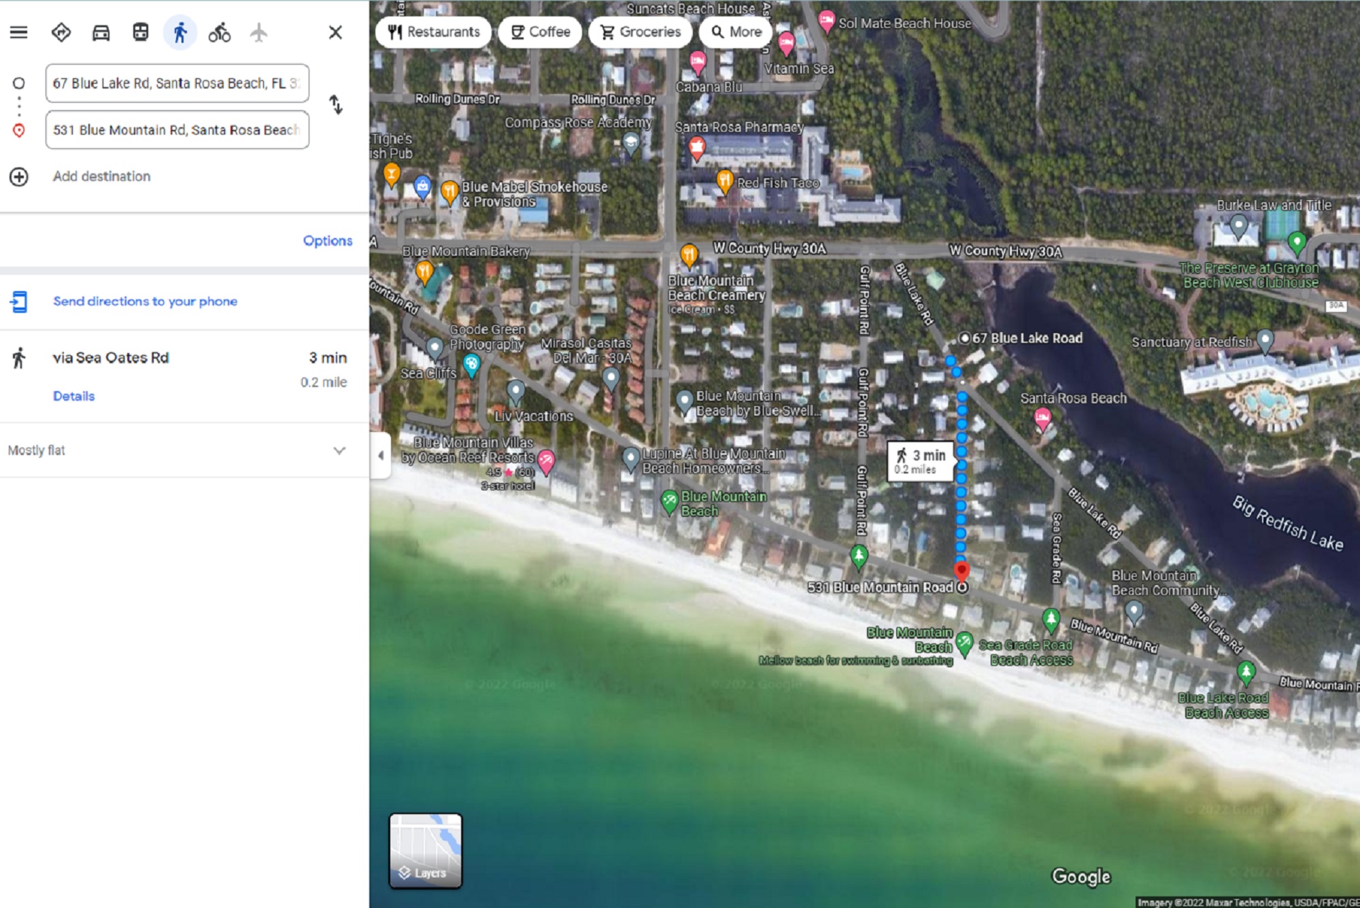Open route Options settings

(327, 240)
